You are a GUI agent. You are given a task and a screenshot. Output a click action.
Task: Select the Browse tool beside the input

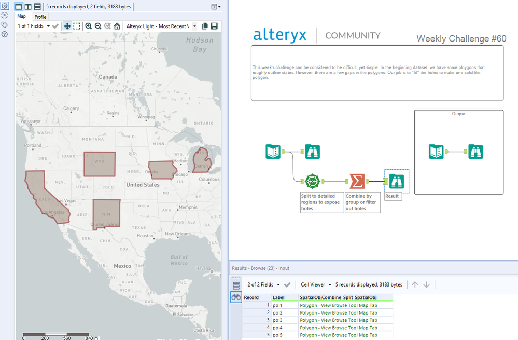pyautogui.click(x=313, y=152)
